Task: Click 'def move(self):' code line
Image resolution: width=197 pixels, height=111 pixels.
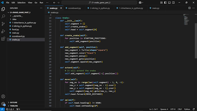Action: [69, 79]
